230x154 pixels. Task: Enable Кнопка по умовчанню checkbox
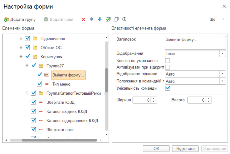pyautogui.click(x=167, y=60)
